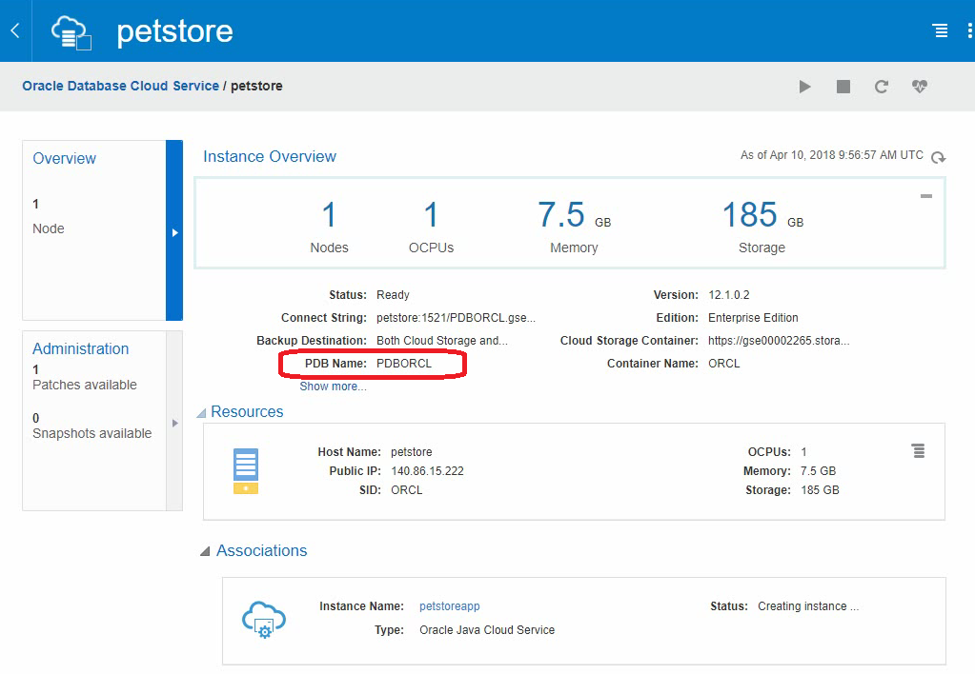Click the 'Creating instance ...' status text
The height and width of the screenshot is (674, 975).
pyautogui.click(x=807, y=606)
